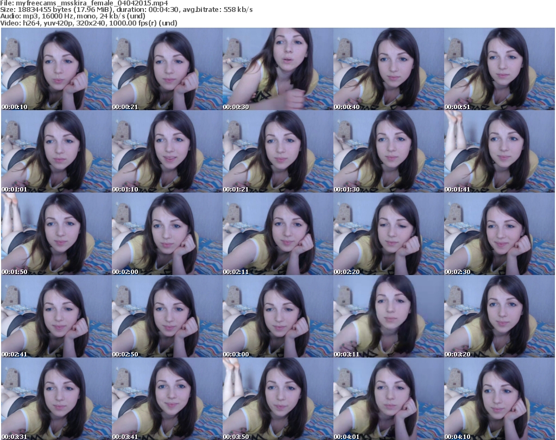Viewport: 556px width, 440px height.
Task: Select the thumbnail frame stamped 00:02:41
Action: pyautogui.click(x=56, y=316)
